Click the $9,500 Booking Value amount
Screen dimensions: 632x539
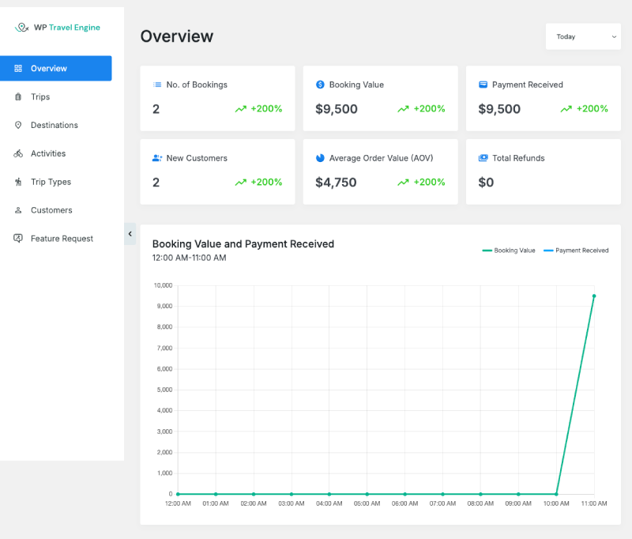[x=337, y=109]
